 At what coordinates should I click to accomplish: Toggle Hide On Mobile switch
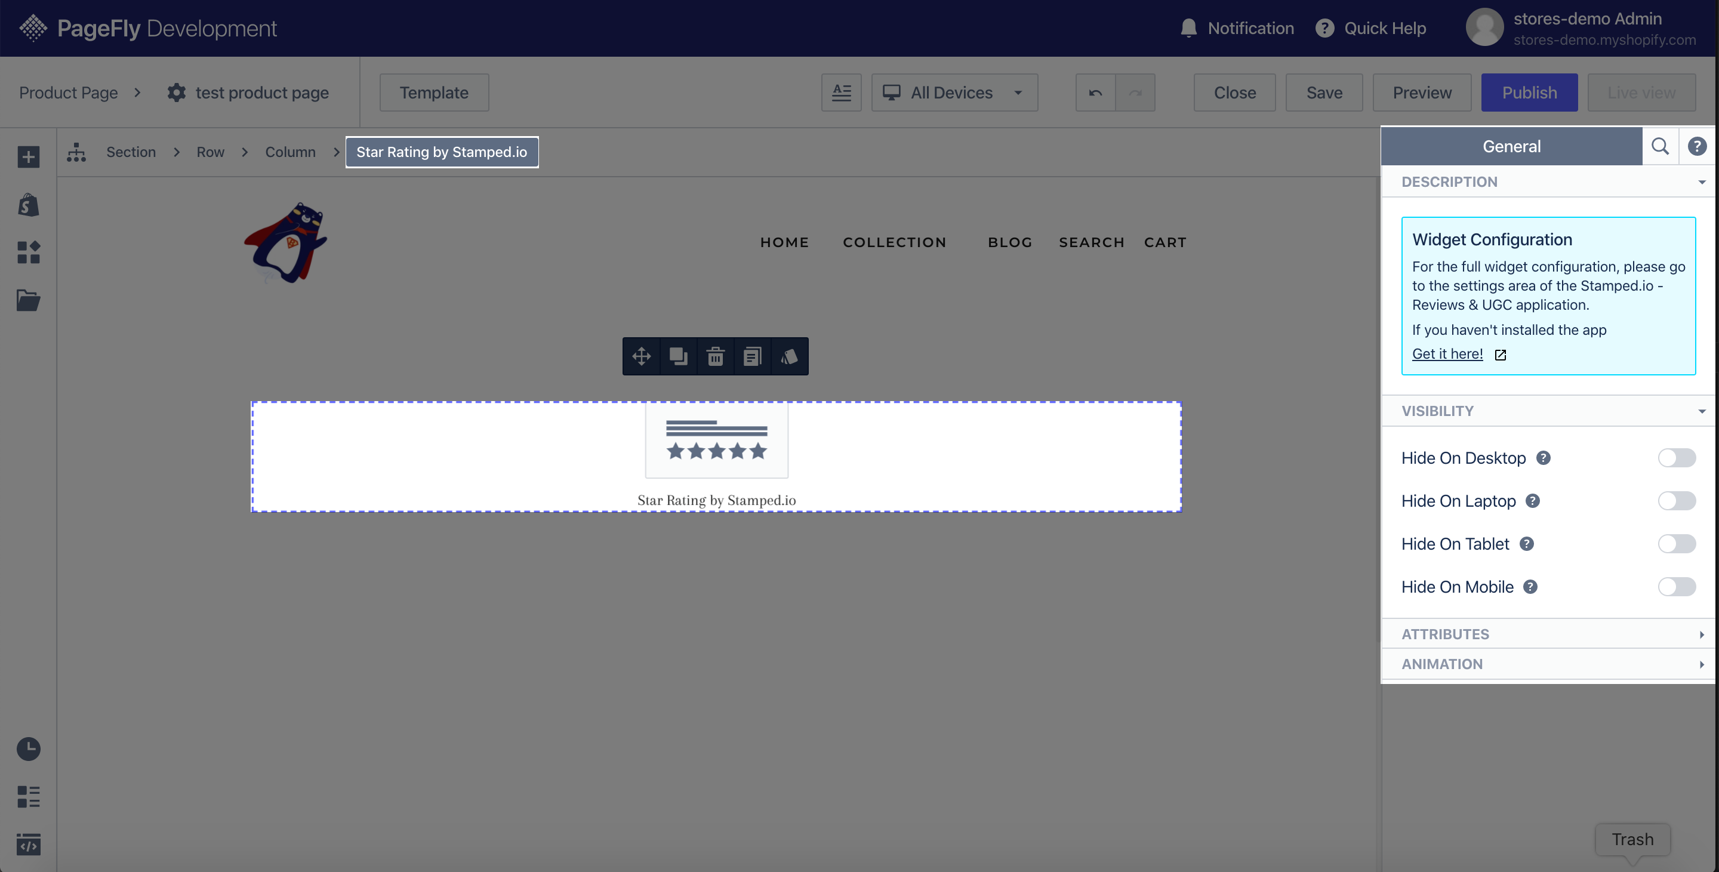(x=1676, y=587)
